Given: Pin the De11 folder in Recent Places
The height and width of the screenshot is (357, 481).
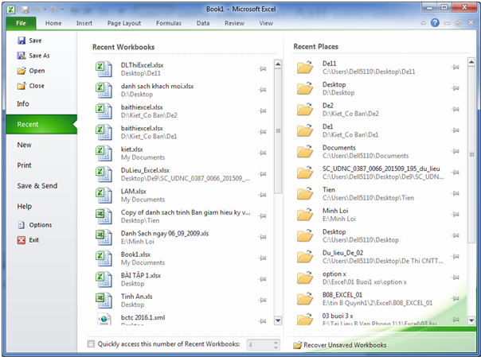Looking at the screenshot, I should pos(456,68).
